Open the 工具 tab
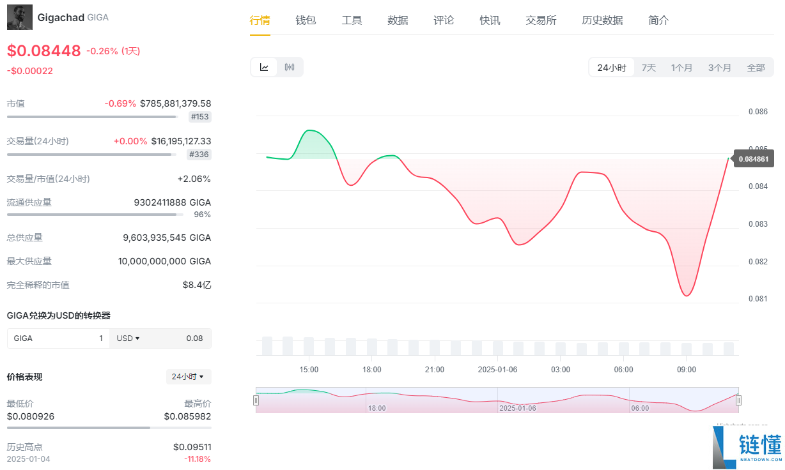The height and width of the screenshot is (470, 785). [352, 20]
